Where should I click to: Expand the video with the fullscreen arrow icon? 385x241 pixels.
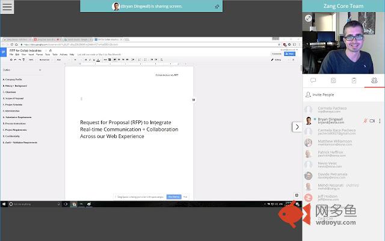tap(309, 19)
